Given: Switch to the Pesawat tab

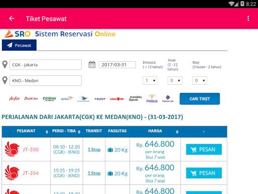Looking at the screenshot, I should (x=19, y=45).
